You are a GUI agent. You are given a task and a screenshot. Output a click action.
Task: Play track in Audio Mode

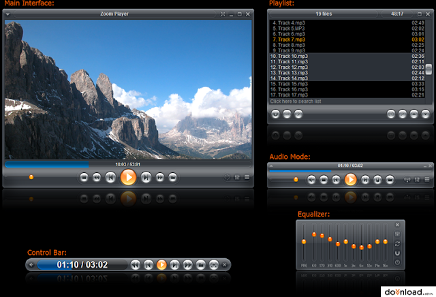click(x=351, y=180)
